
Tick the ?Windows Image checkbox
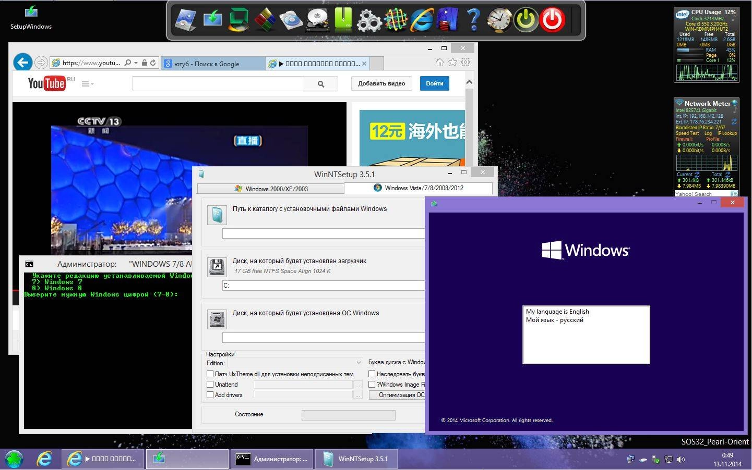pos(372,385)
